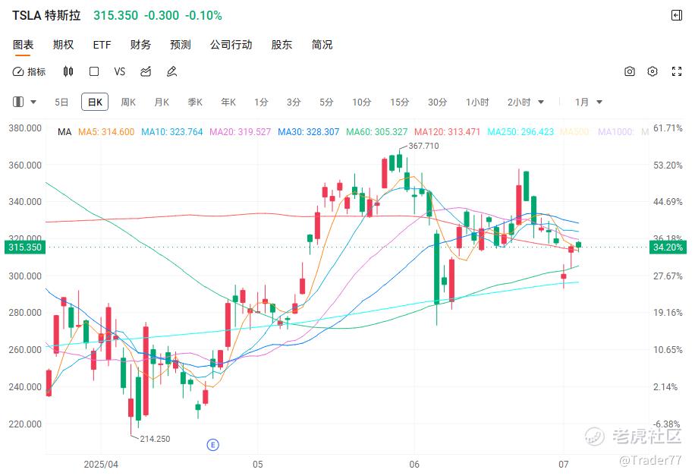Click the 367.710 high price label
Screen dimensions: 695x476
pyautogui.click(x=423, y=146)
